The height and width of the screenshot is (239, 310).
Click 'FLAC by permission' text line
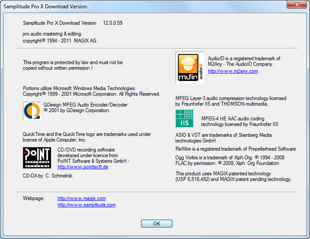(x=227, y=164)
